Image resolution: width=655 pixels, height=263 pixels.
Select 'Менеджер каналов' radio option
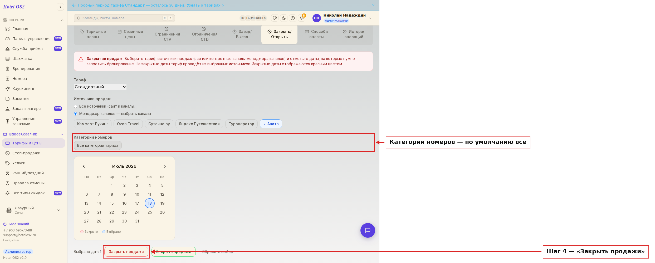click(x=76, y=114)
